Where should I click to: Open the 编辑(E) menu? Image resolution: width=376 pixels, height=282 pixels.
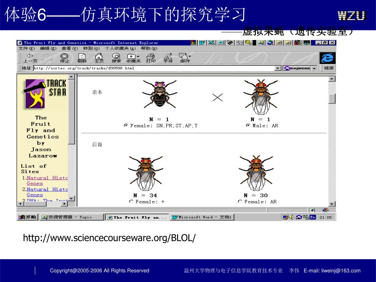pyautogui.click(x=48, y=48)
